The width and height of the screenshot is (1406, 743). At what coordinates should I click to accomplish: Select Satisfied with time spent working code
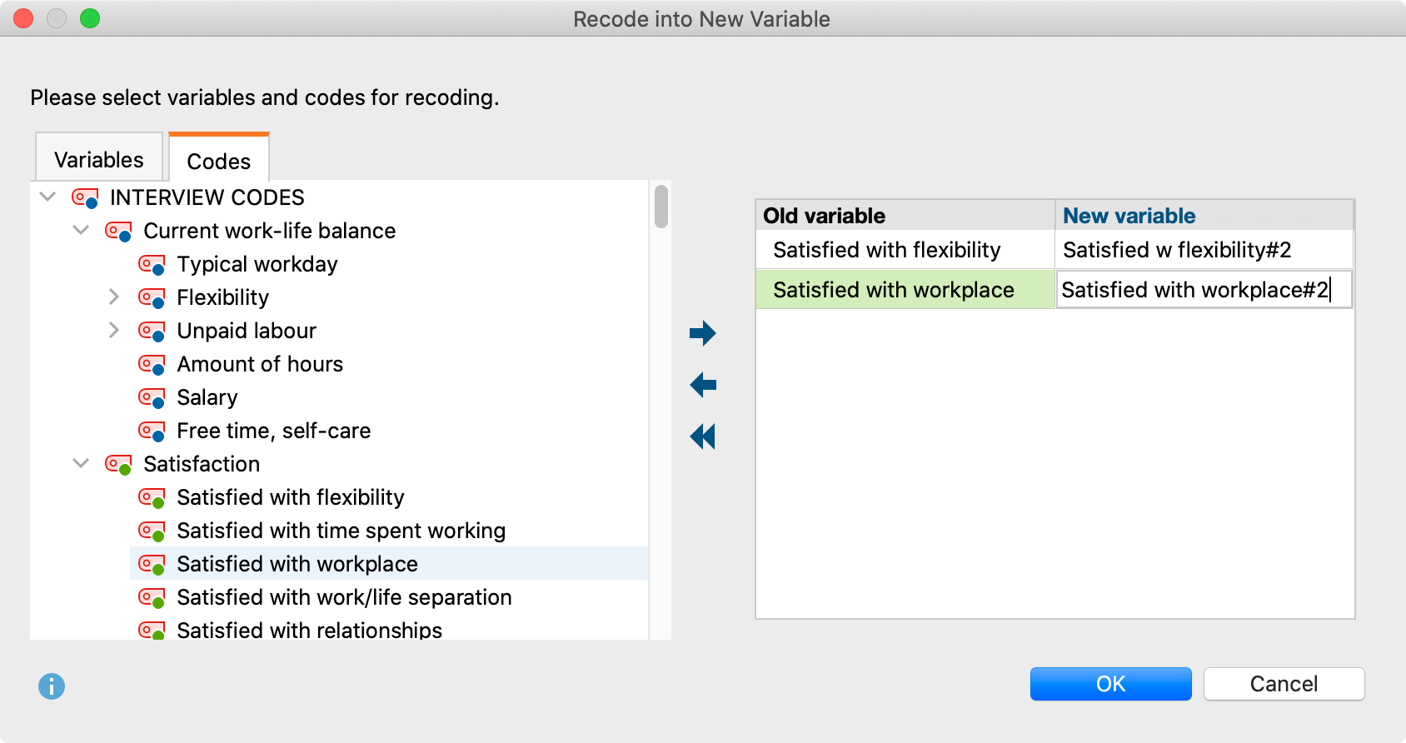[341, 531]
